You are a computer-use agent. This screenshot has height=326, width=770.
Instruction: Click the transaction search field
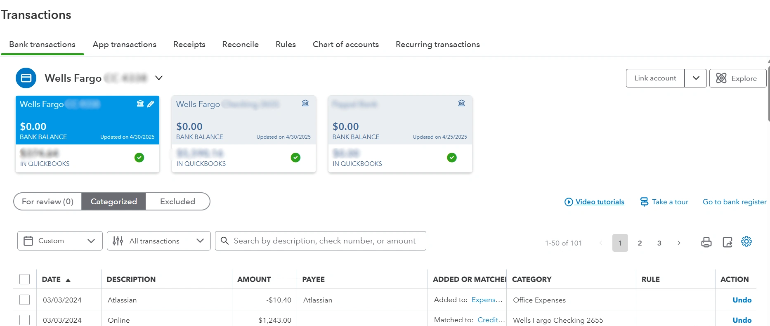324,241
